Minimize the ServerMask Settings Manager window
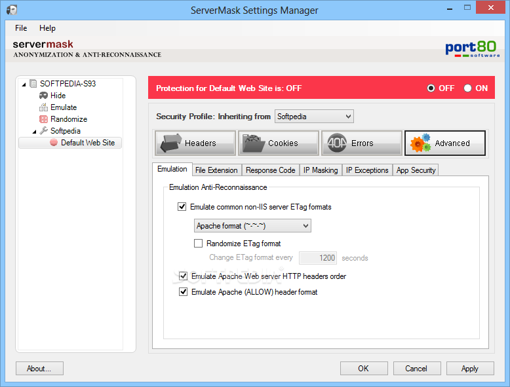The width and height of the screenshot is (510, 387). [450, 8]
